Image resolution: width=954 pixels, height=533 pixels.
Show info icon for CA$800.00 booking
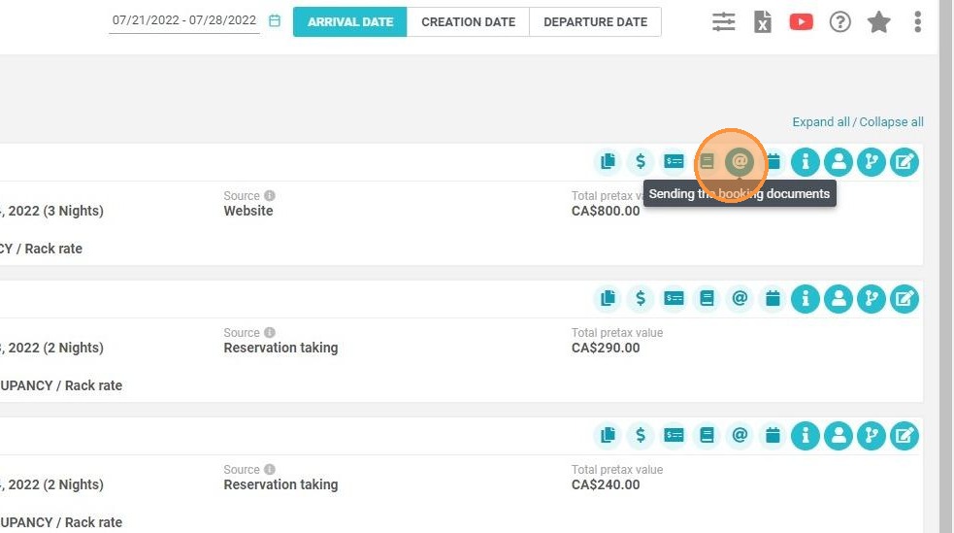tap(806, 162)
